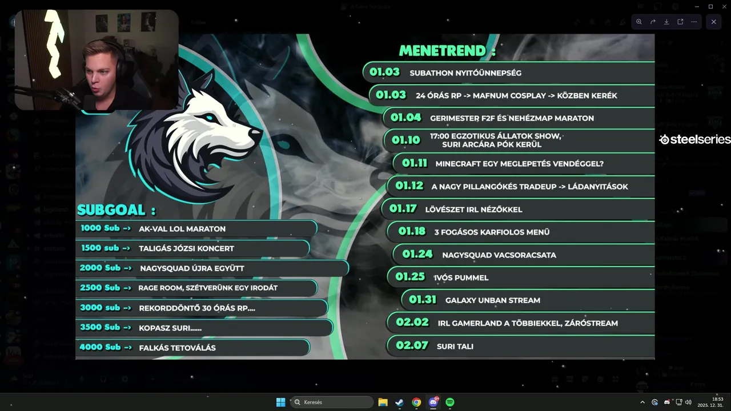
Task: Click the "SUBGOAL :" heading text
Action: pos(117,210)
